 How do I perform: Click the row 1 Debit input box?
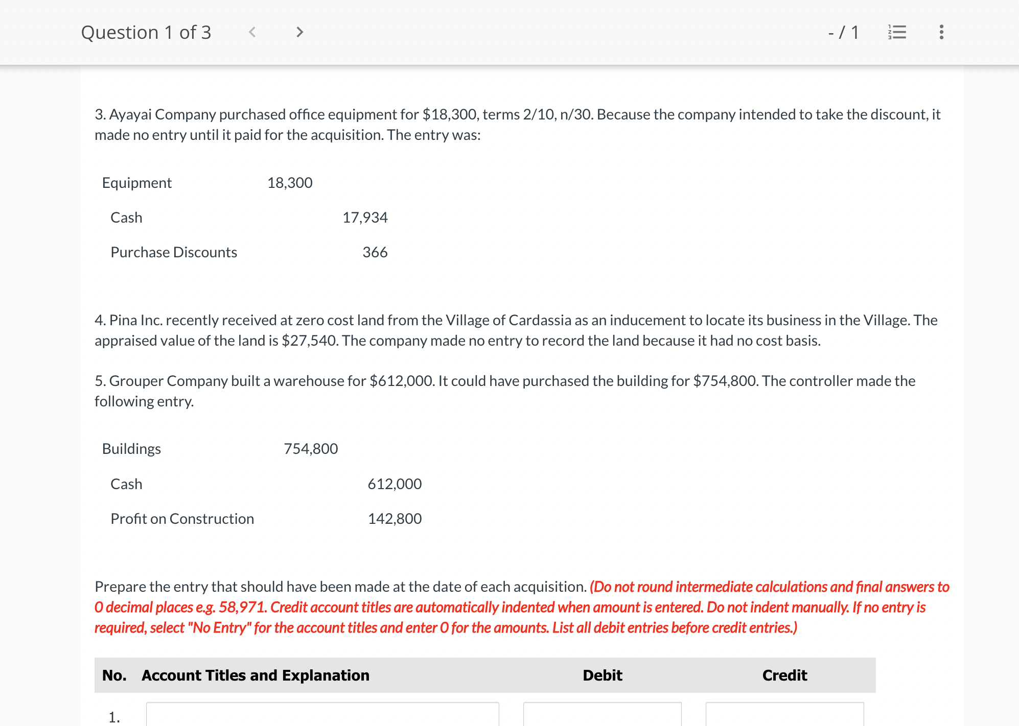pyautogui.click(x=602, y=714)
